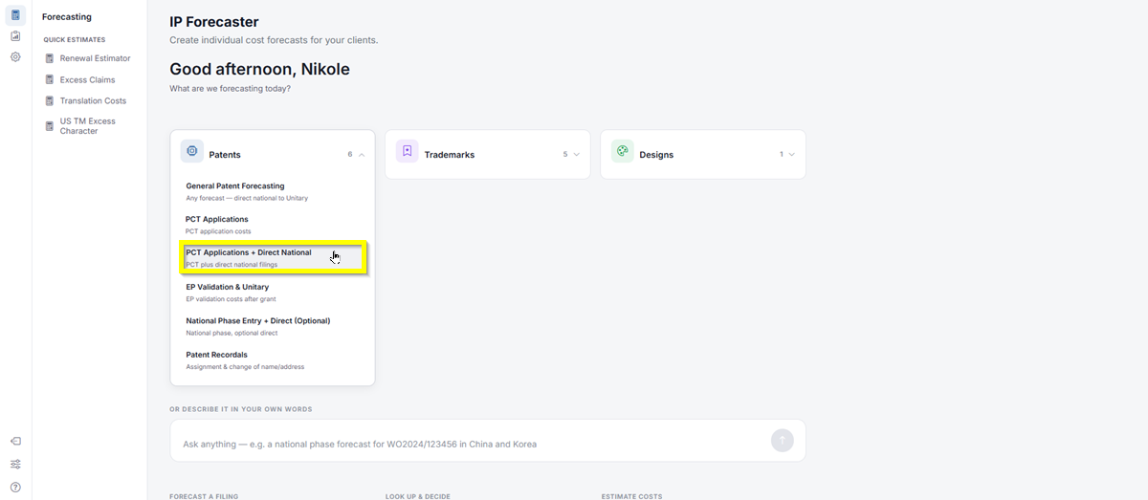1148x500 pixels.
Task: Click the Patents card chip icon
Action: (x=192, y=151)
